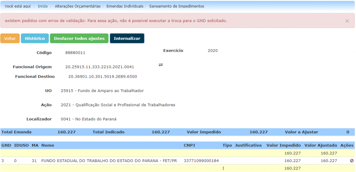356x172 pixels.
Task: Click Desfazer todos ajustes
Action: pyautogui.click(x=79, y=38)
